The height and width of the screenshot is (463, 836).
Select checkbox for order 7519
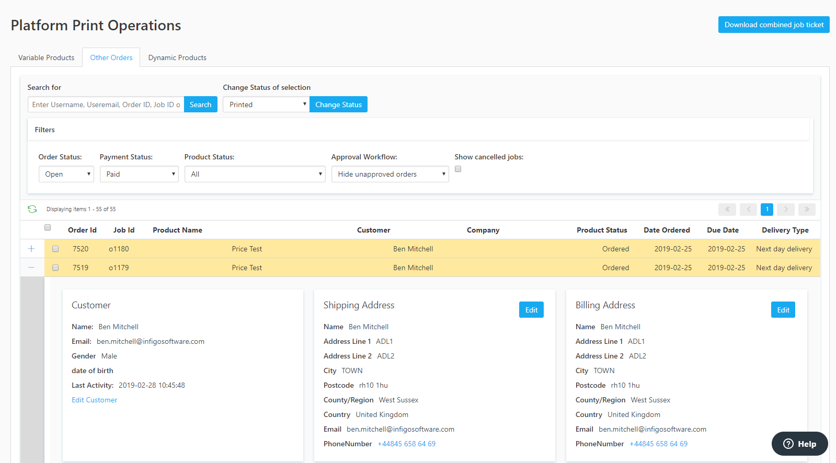[x=55, y=268]
